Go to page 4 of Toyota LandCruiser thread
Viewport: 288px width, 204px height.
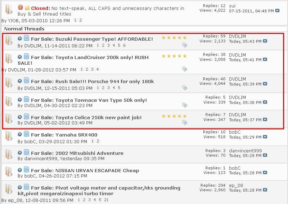97,70
